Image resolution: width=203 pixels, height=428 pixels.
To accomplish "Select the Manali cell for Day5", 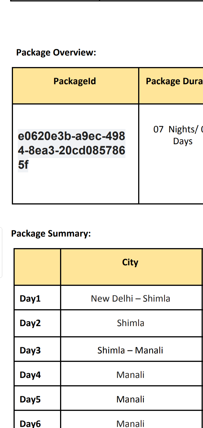I will point(130,399).
